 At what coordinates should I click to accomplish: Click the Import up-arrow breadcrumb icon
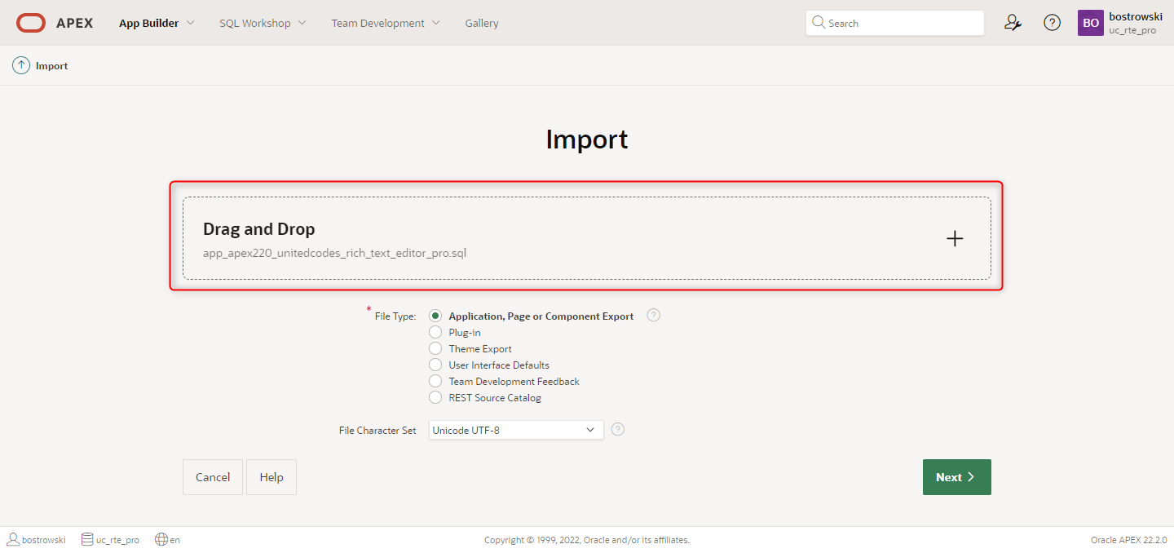point(21,65)
